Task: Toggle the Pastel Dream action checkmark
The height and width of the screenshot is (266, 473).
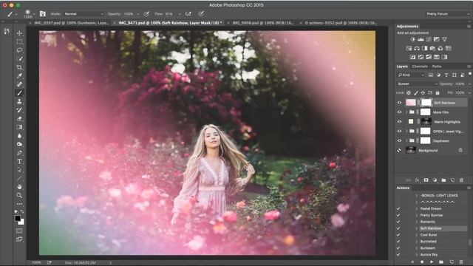Action: tap(398, 208)
